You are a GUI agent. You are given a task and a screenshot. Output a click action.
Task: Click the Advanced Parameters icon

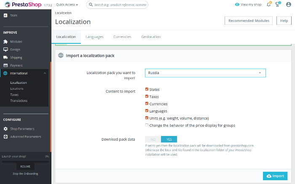5,137
